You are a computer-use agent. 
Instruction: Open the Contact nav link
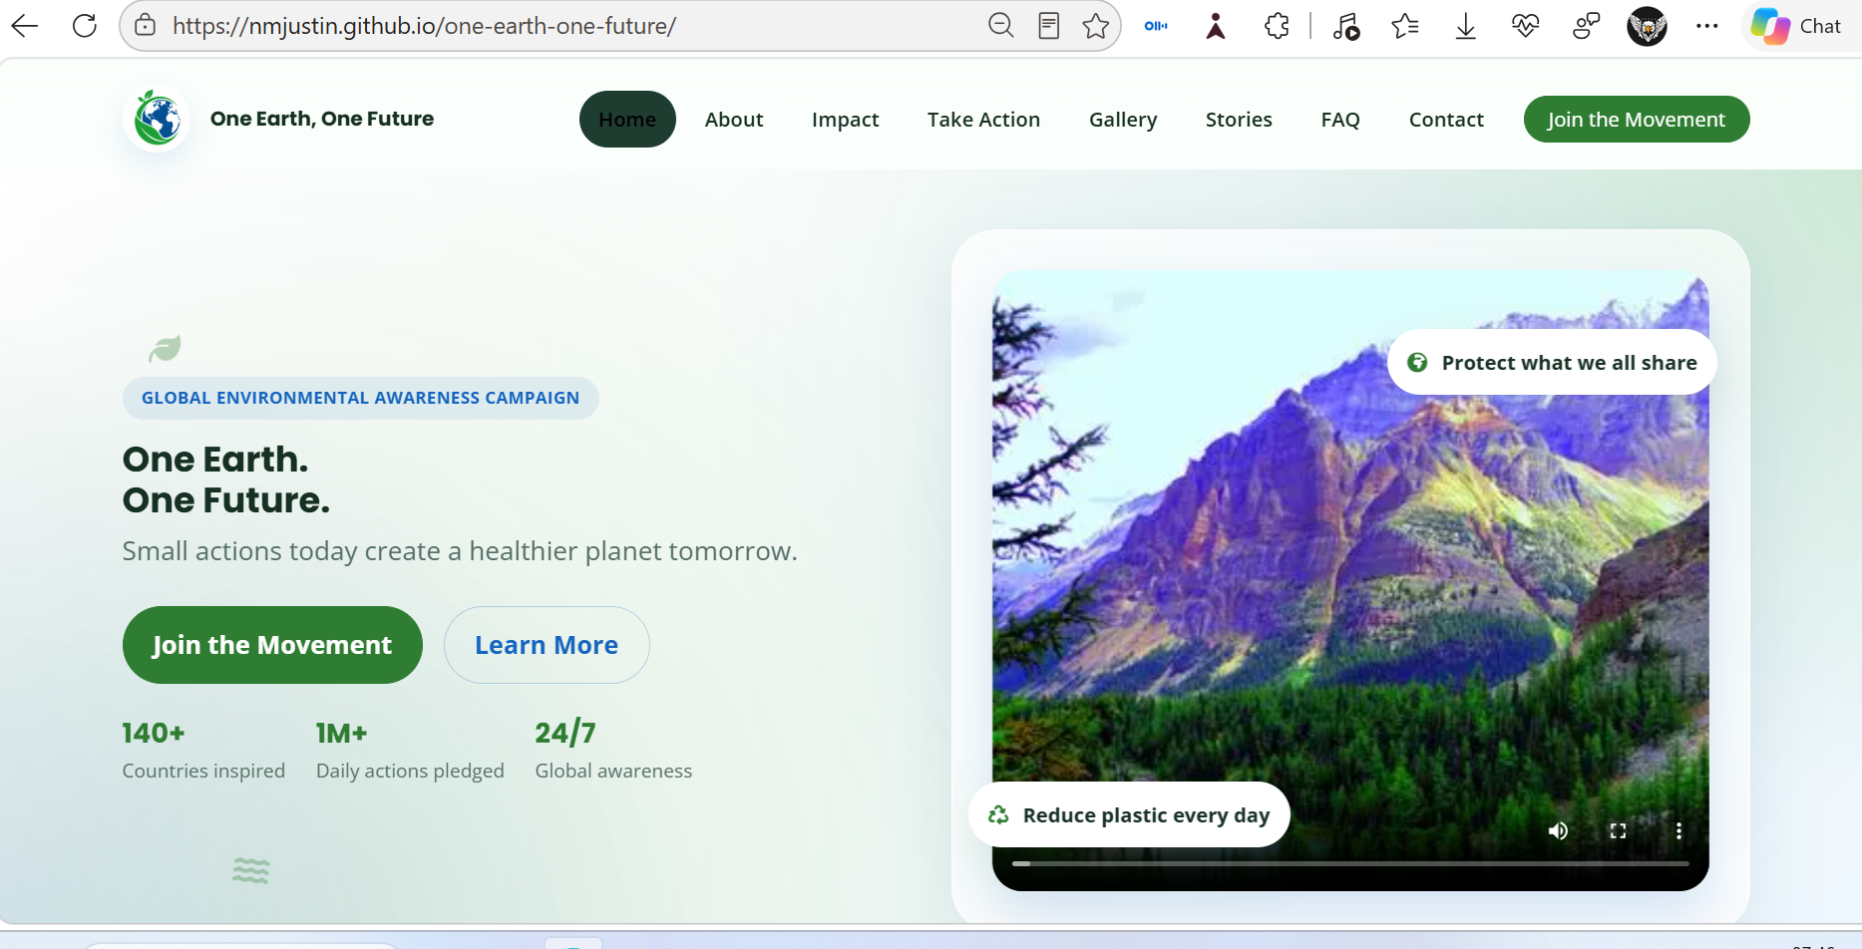click(1446, 120)
